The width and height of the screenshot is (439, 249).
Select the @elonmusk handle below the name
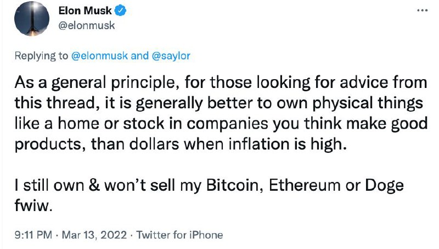[x=87, y=25]
